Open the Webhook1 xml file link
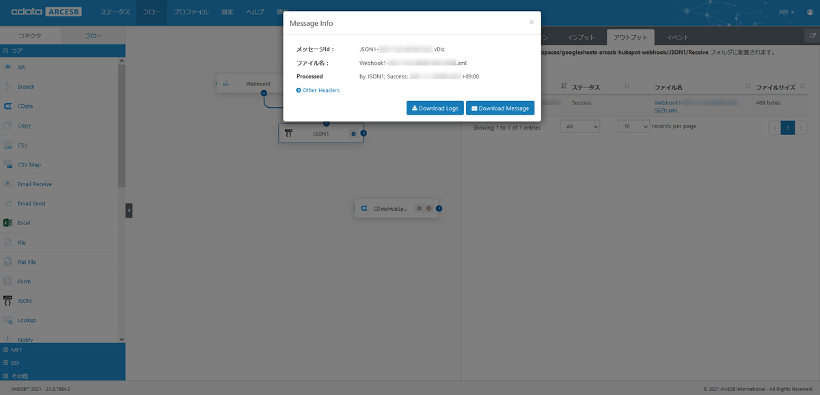Image resolution: width=820 pixels, height=395 pixels. click(696, 106)
